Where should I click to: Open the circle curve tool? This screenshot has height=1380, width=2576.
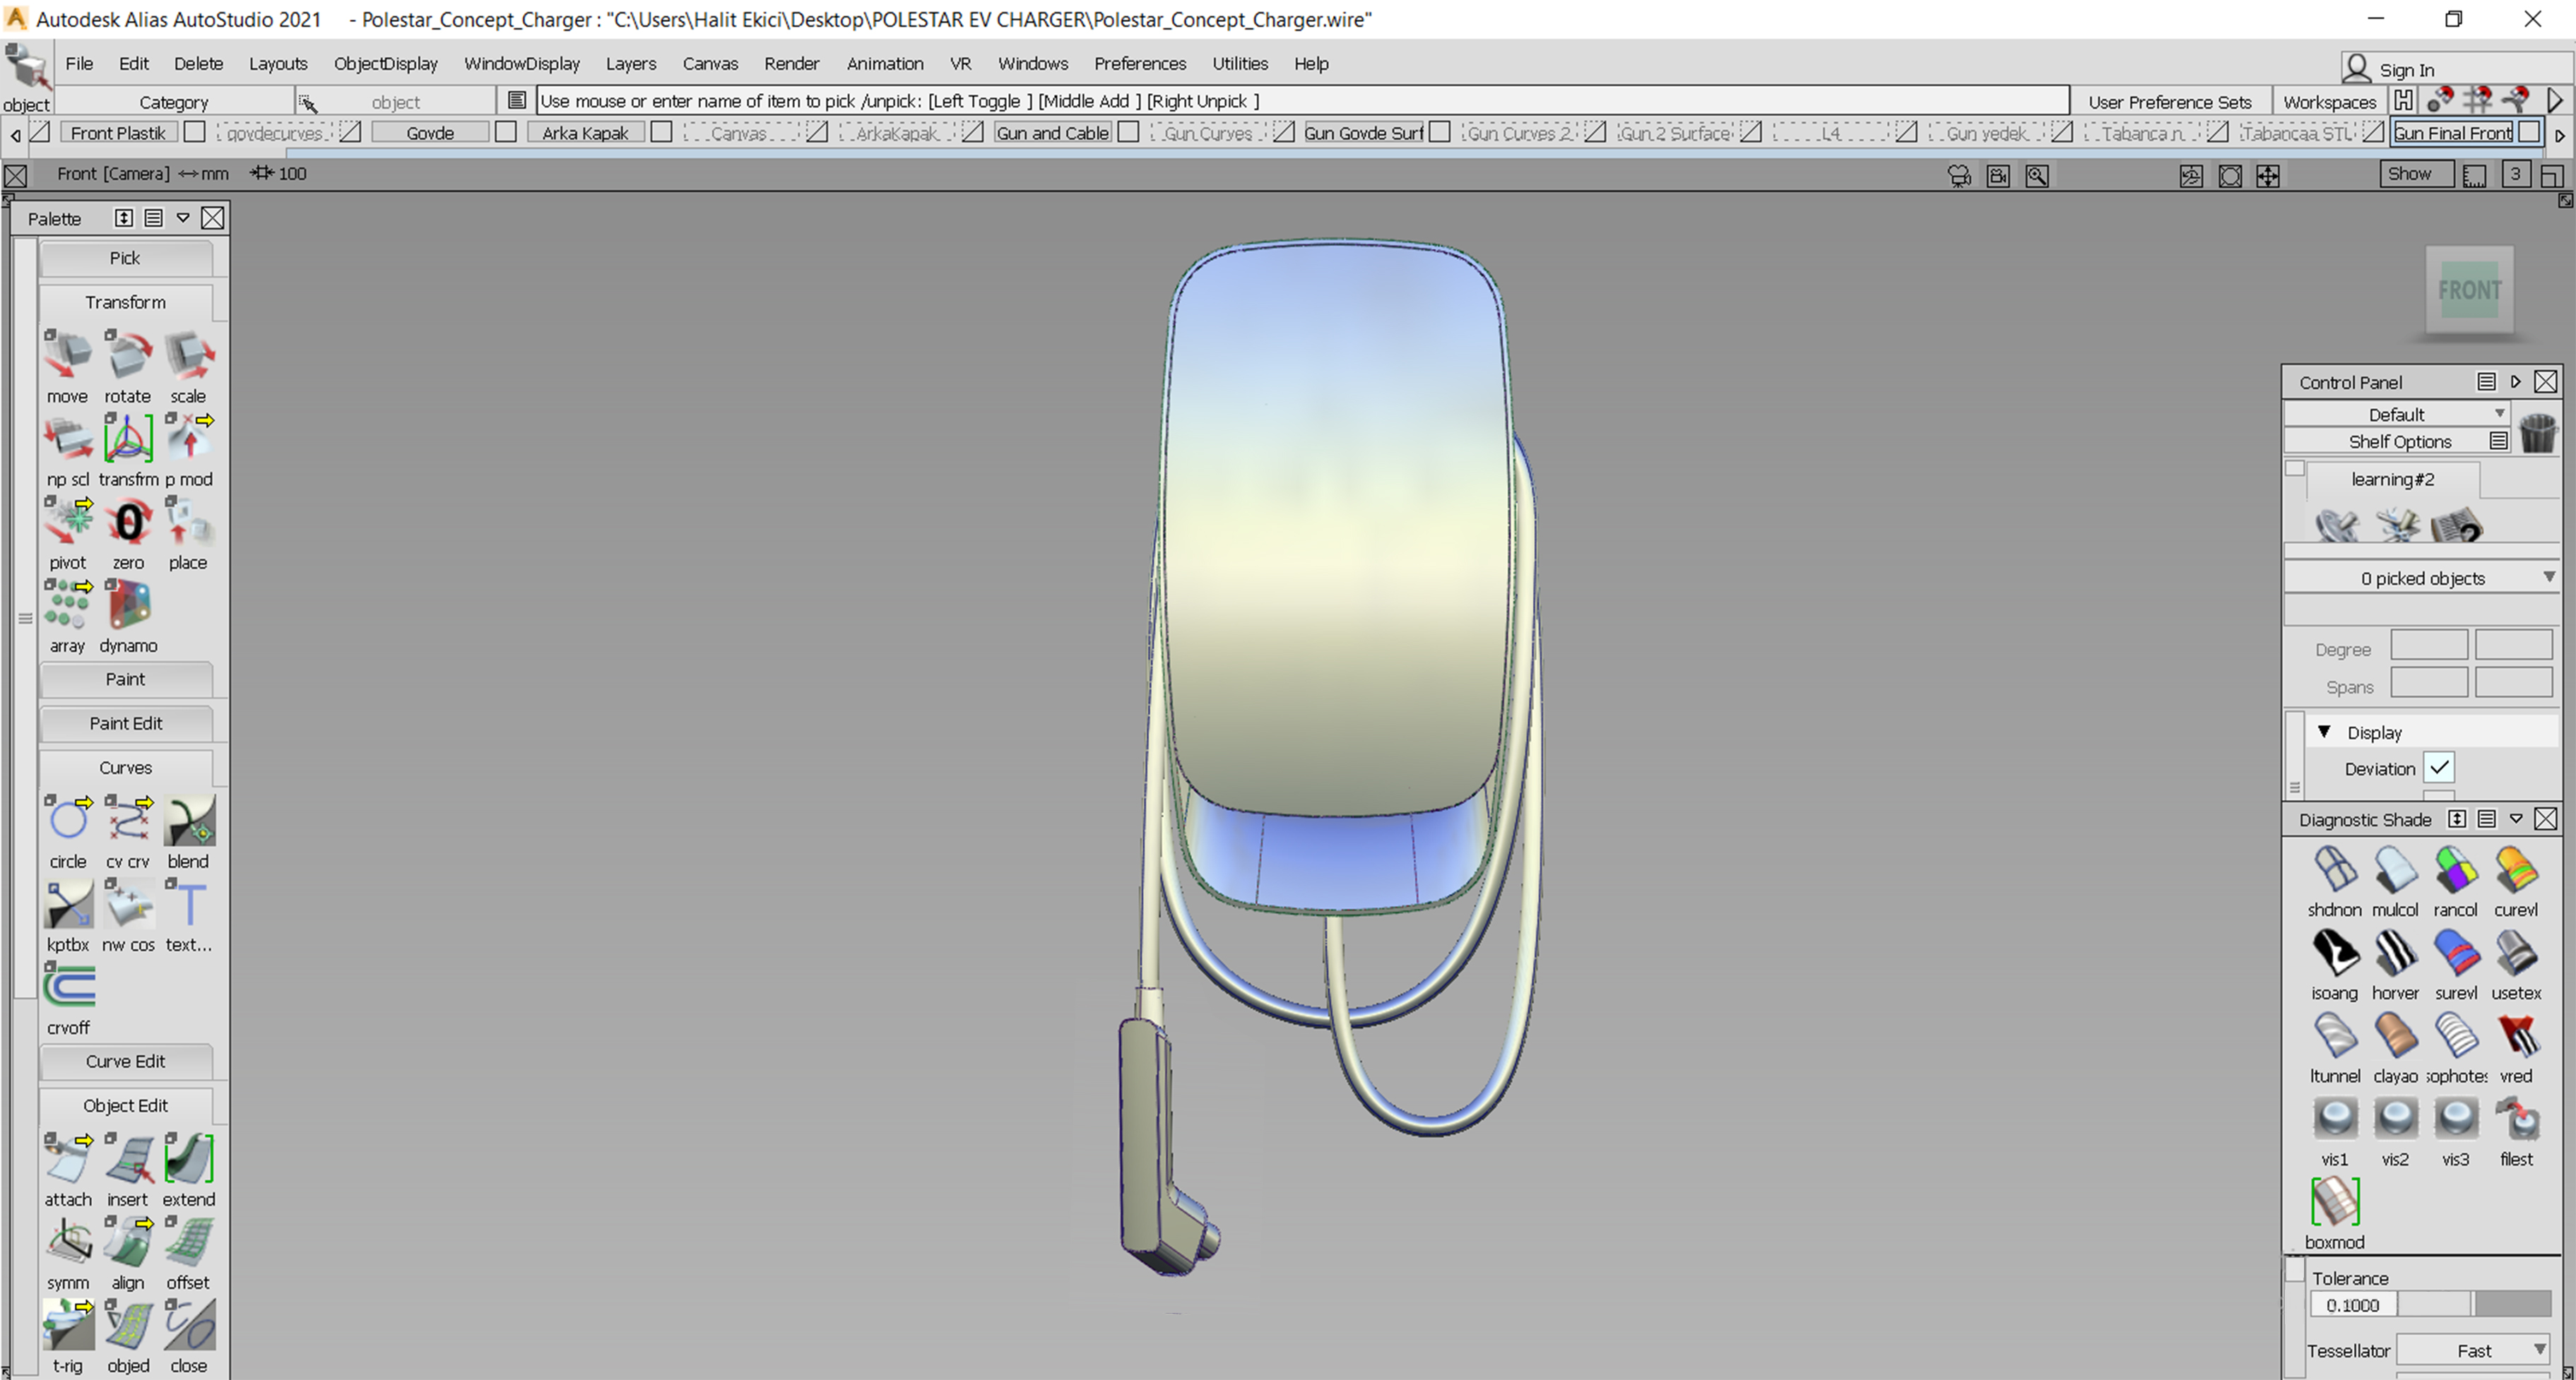[67, 819]
